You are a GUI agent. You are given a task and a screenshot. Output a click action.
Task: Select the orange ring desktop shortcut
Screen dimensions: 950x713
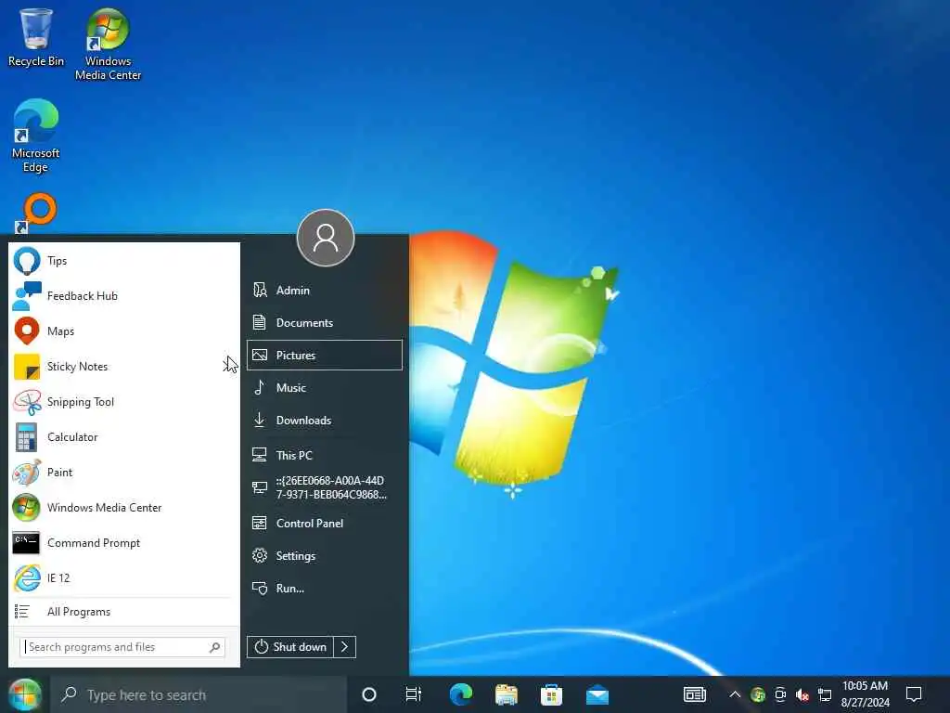(36, 213)
